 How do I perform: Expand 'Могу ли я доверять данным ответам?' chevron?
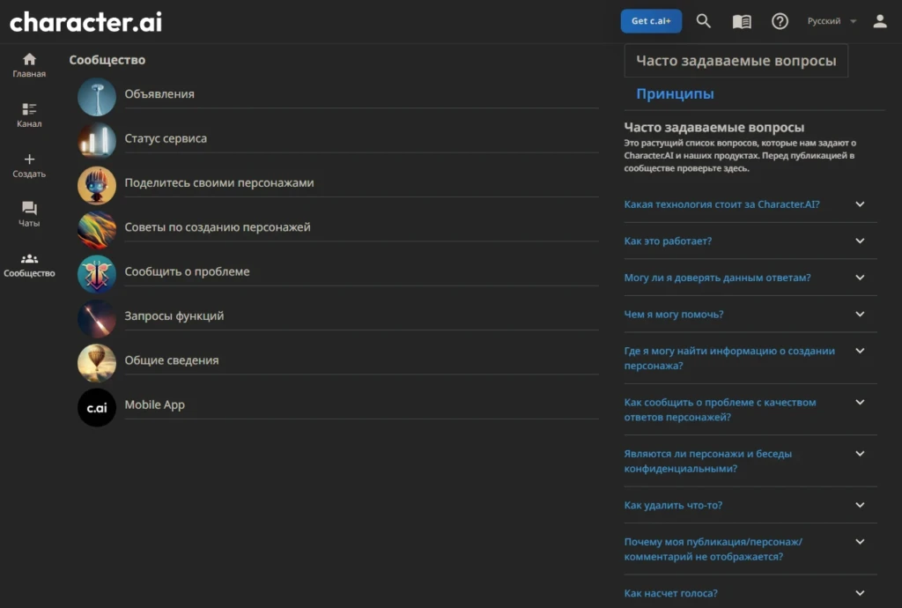click(860, 278)
